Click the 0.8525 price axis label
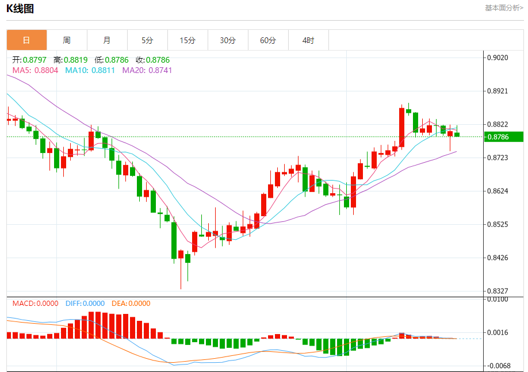The height and width of the screenshot is (372, 528). coord(498,224)
